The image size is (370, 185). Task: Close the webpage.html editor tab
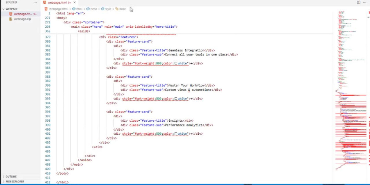(75, 3)
